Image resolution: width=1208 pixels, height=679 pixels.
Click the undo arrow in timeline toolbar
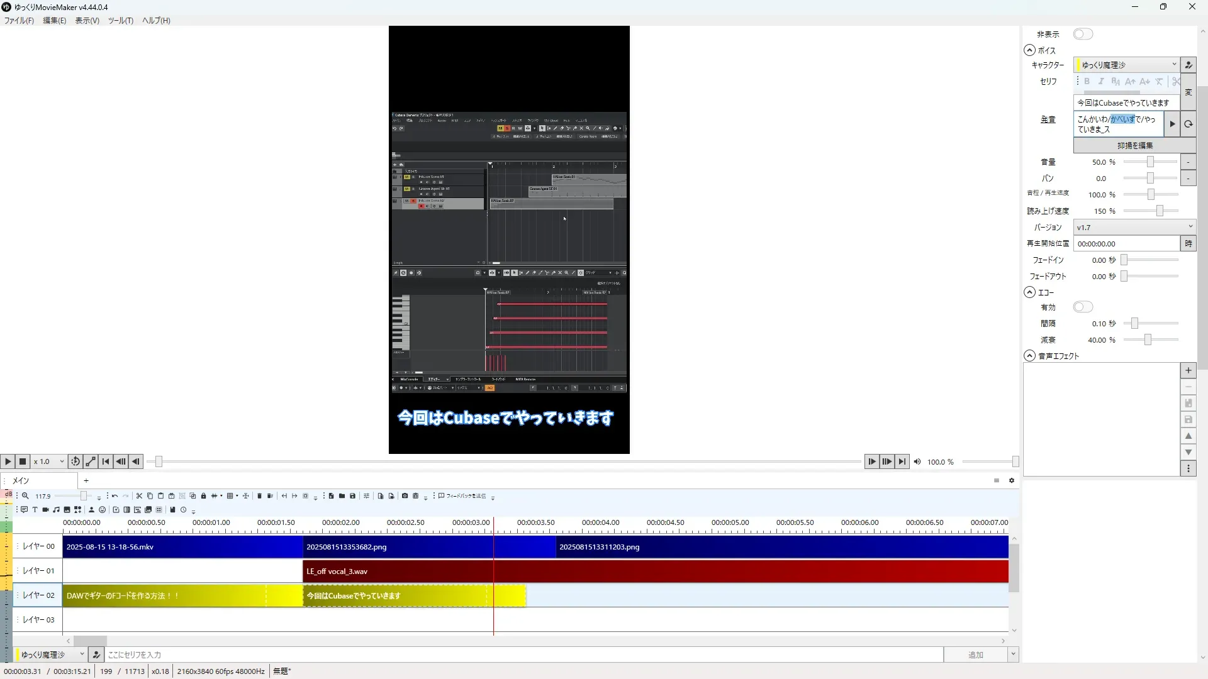coord(115,496)
